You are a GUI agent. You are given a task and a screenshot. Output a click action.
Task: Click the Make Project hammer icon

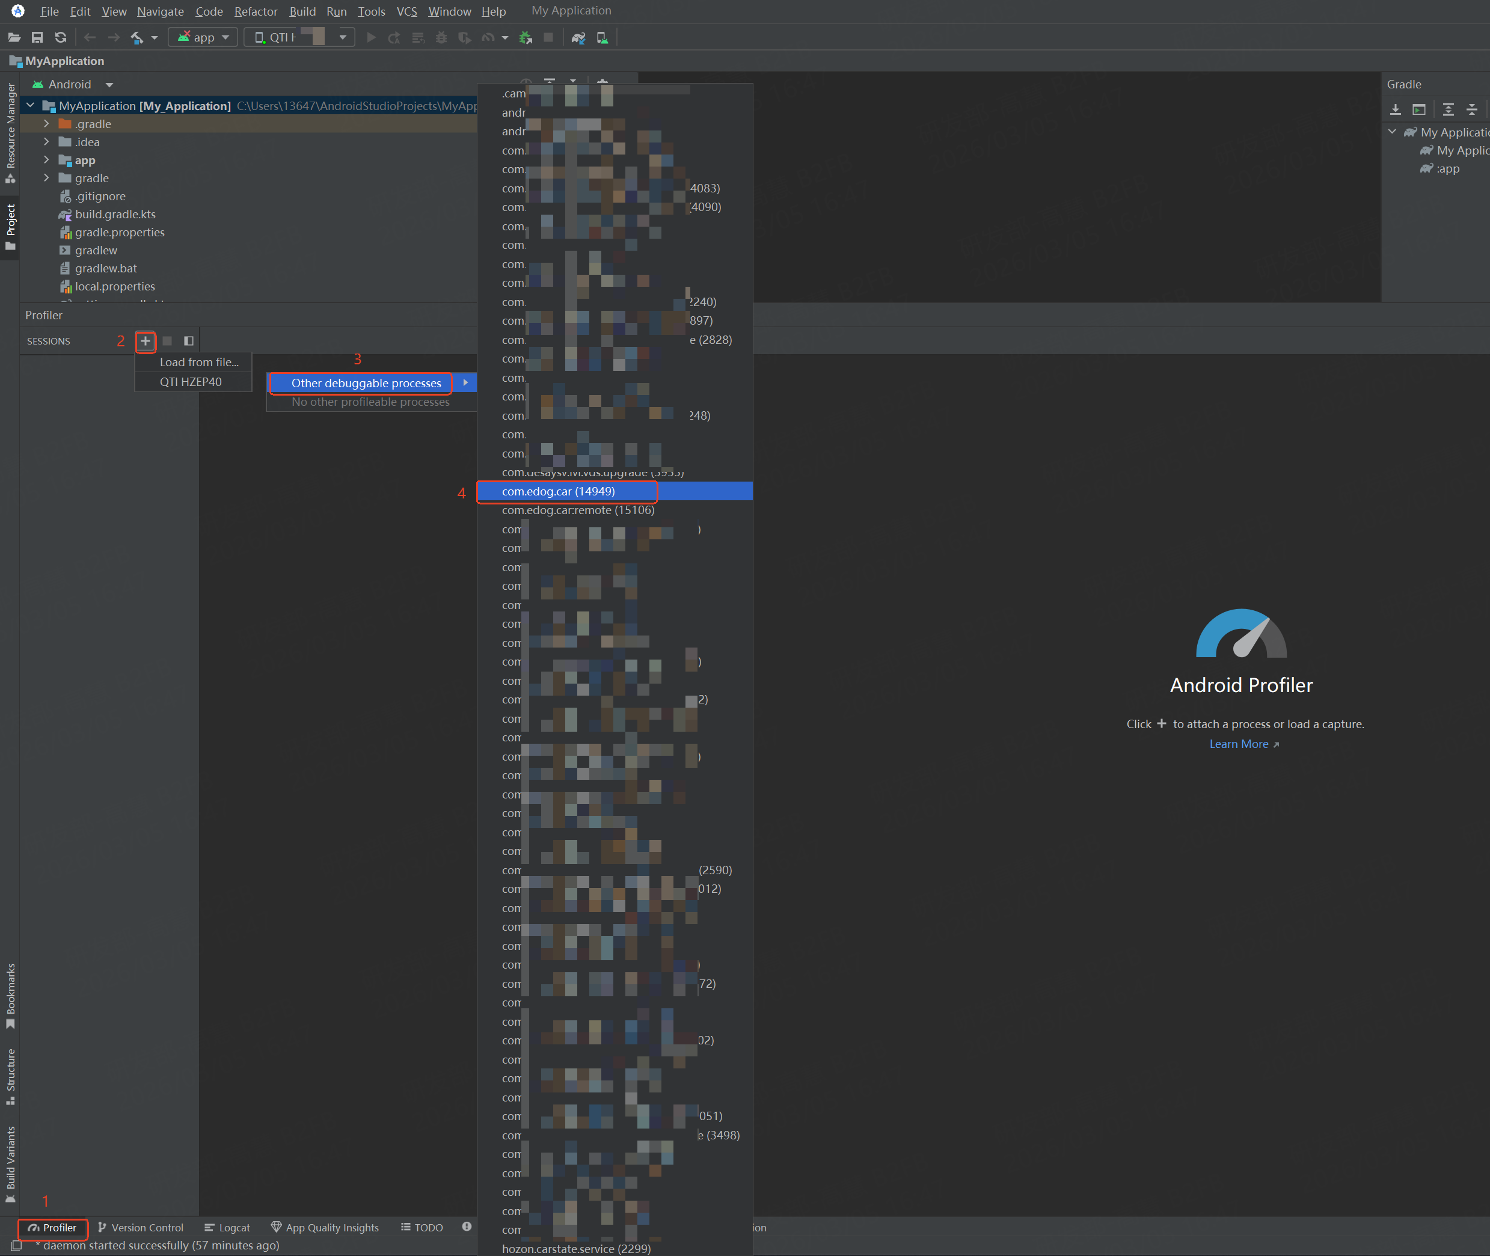tap(138, 38)
